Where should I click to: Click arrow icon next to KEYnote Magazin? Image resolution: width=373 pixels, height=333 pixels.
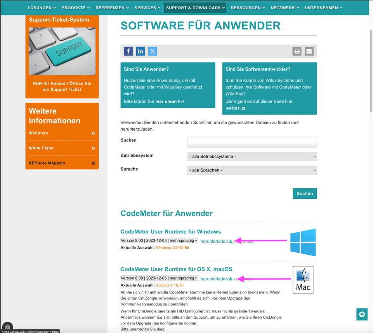pos(93,164)
